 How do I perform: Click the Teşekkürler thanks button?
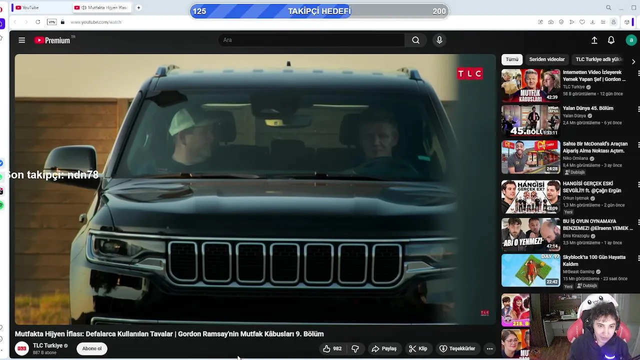point(457,348)
